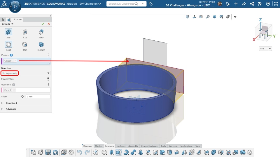
Task: Switch to the View tab
Action: pos(198,146)
